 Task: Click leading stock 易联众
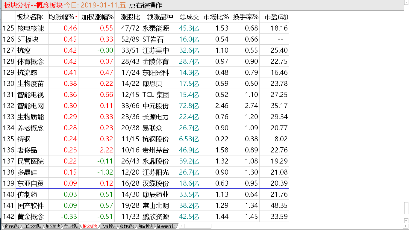coord(152,128)
